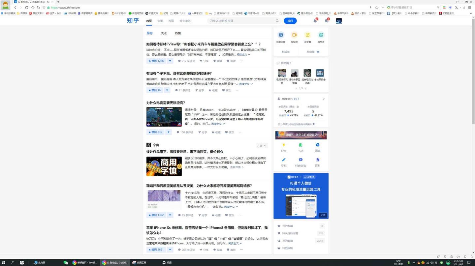Upvote 赞同 1352 on the 鞠婧祎 post

coord(156,215)
